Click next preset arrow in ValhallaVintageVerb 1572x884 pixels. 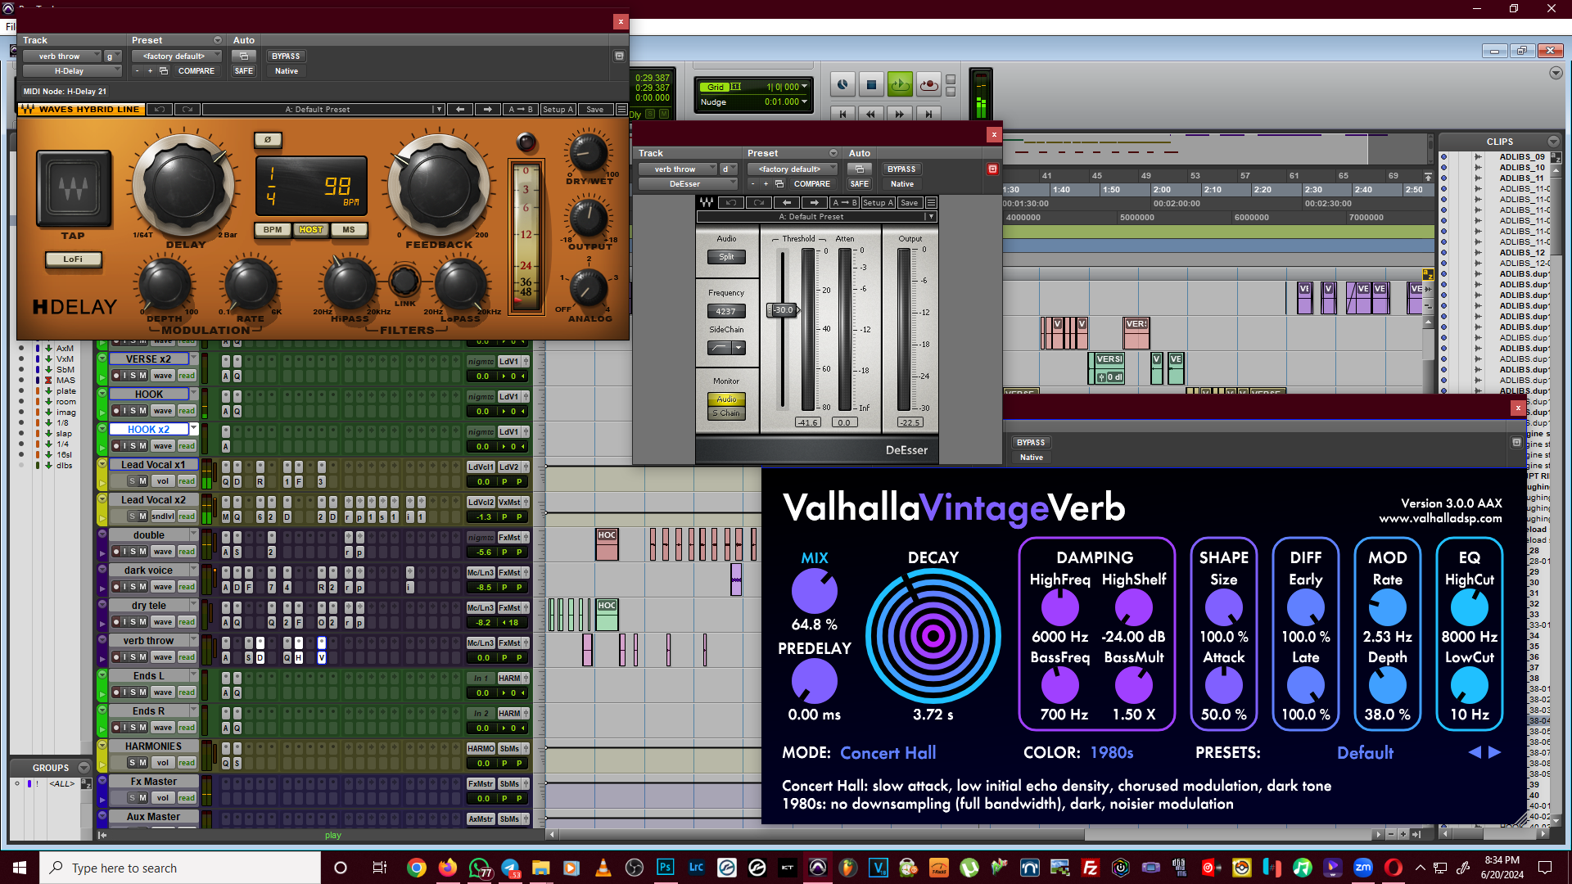[1495, 752]
